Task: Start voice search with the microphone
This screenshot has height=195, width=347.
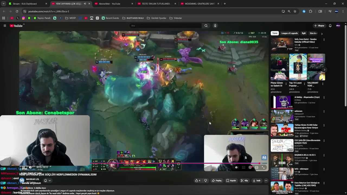Action: click(x=215, y=26)
